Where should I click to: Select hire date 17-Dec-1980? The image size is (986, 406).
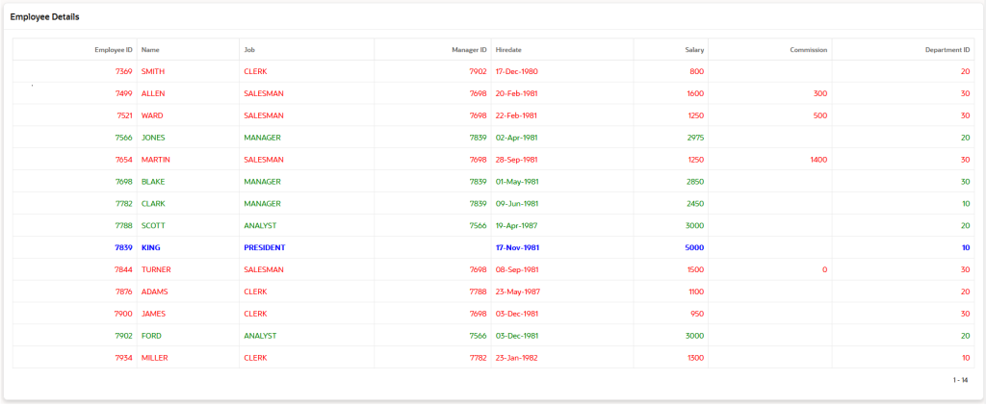pos(516,71)
